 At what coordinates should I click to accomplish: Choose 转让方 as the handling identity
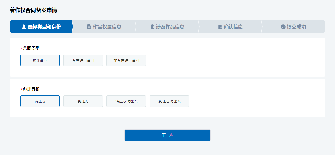click(40, 101)
